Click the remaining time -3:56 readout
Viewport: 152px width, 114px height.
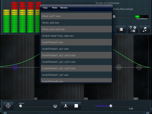130,109
